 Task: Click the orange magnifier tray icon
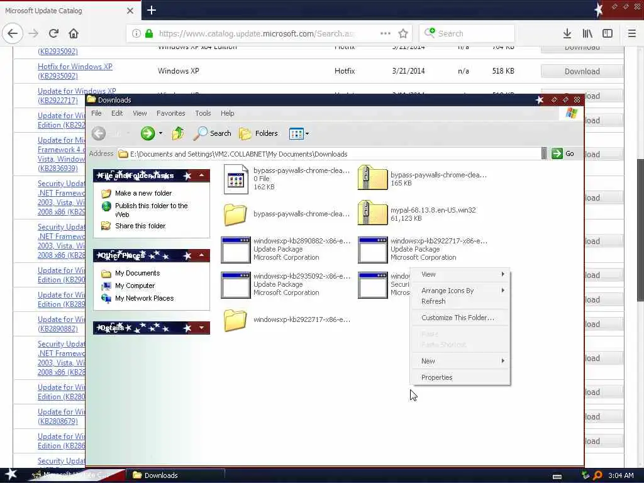(597, 475)
